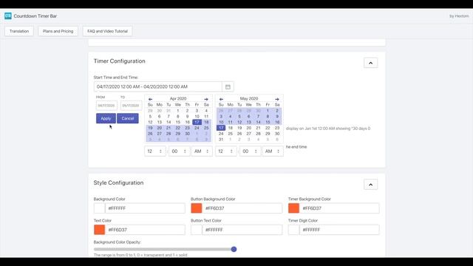Click the TO date input
Image resolution: width=473 pixels, height=266 pixels.
click(131, 106)
